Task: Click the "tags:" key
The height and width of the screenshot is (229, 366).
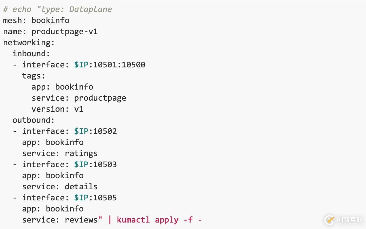Action: 34,76
